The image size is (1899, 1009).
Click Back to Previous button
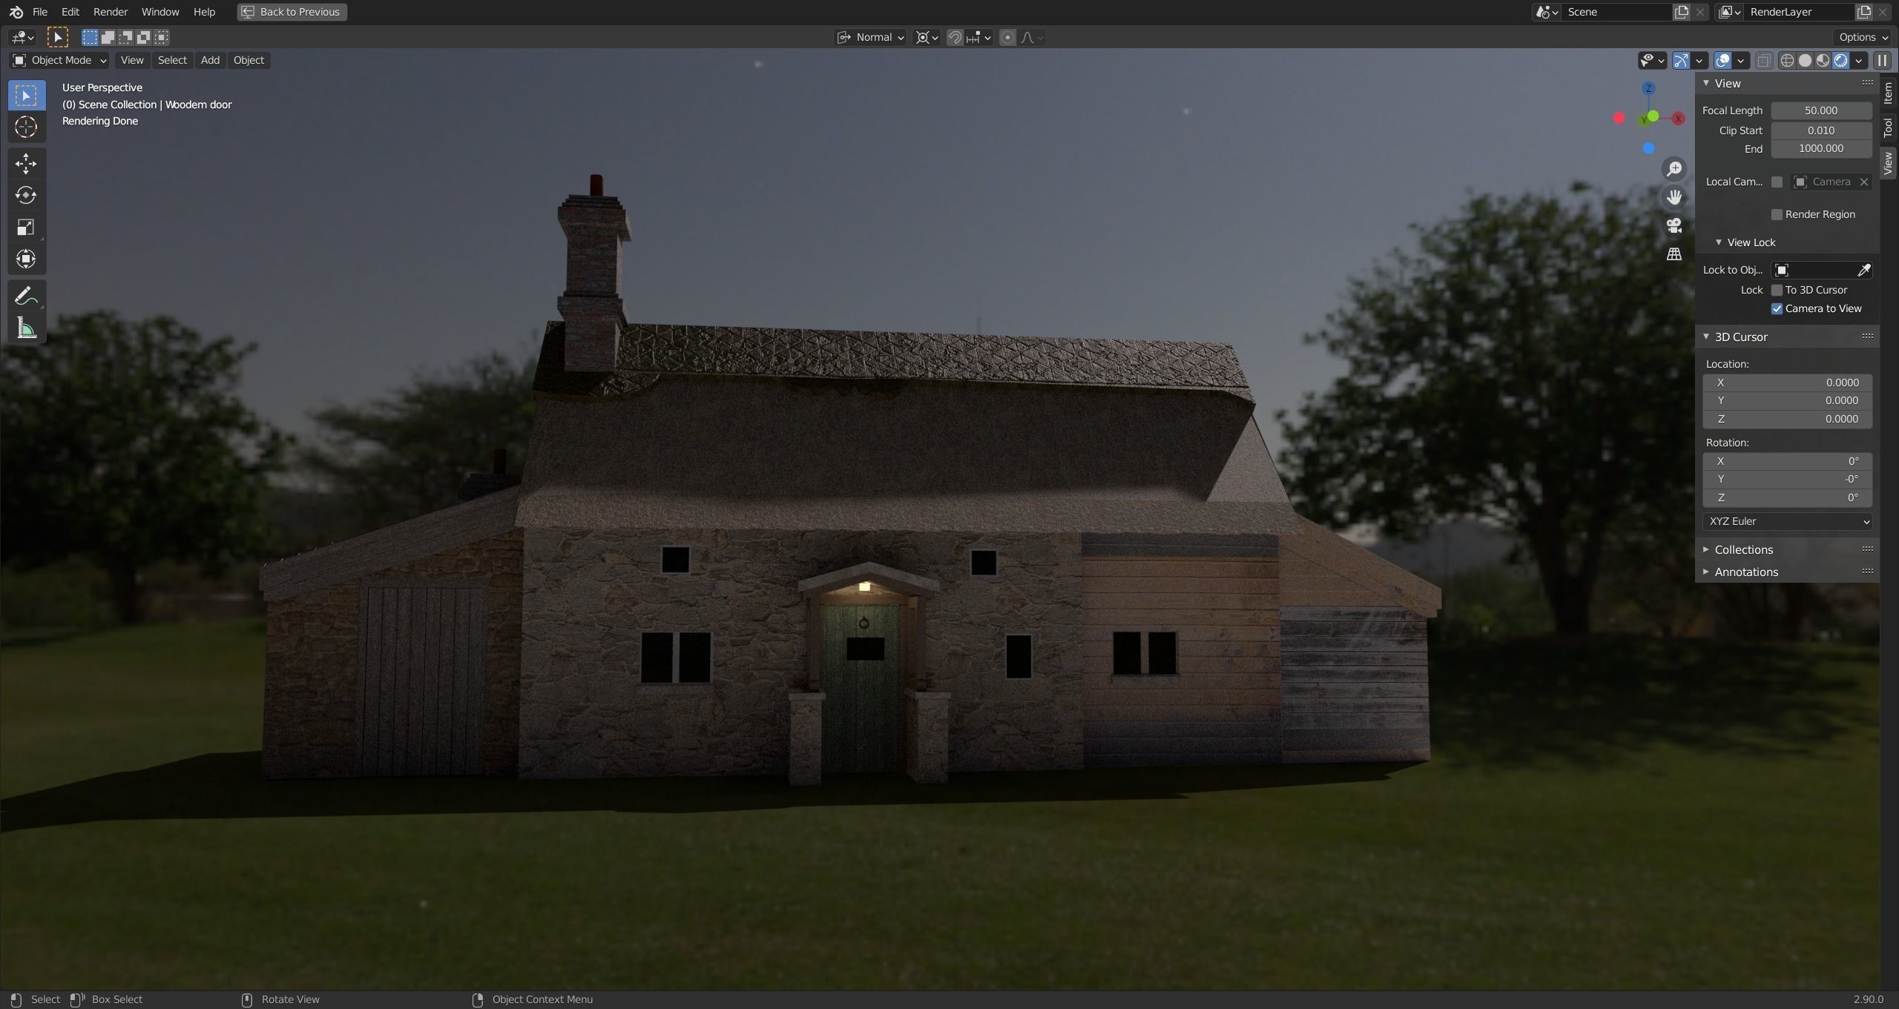[292, 12]
